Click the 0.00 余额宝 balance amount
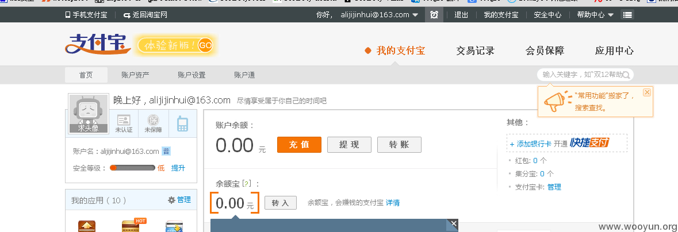Viewport: 678px width, 232px height. (x=231, y=203)
